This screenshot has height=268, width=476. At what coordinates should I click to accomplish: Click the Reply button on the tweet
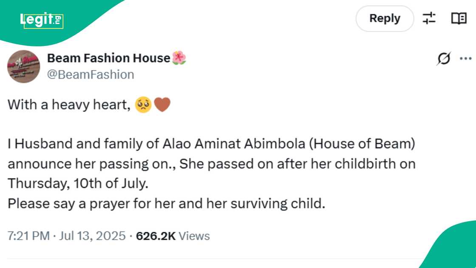pyautogui.click(x=385, y=18)
